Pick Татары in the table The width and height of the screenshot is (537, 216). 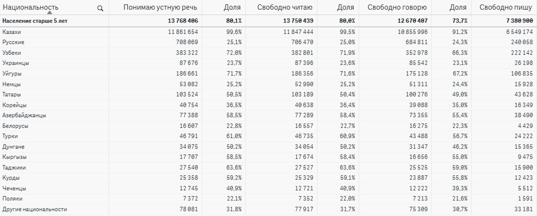12,94
